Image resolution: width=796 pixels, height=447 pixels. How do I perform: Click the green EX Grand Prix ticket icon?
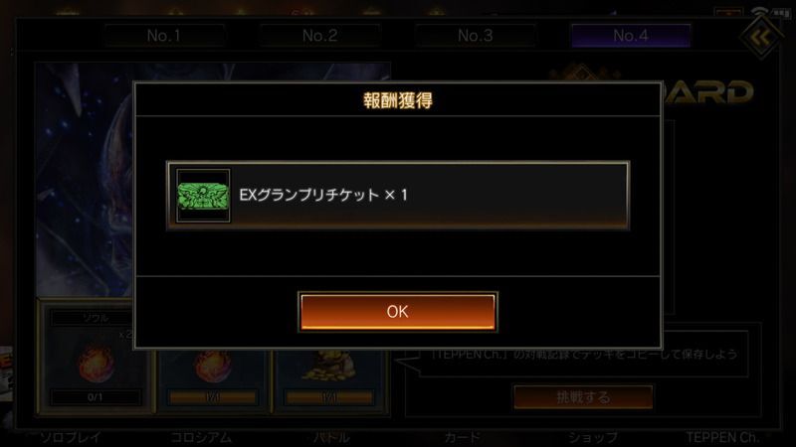tap(203, 196)
